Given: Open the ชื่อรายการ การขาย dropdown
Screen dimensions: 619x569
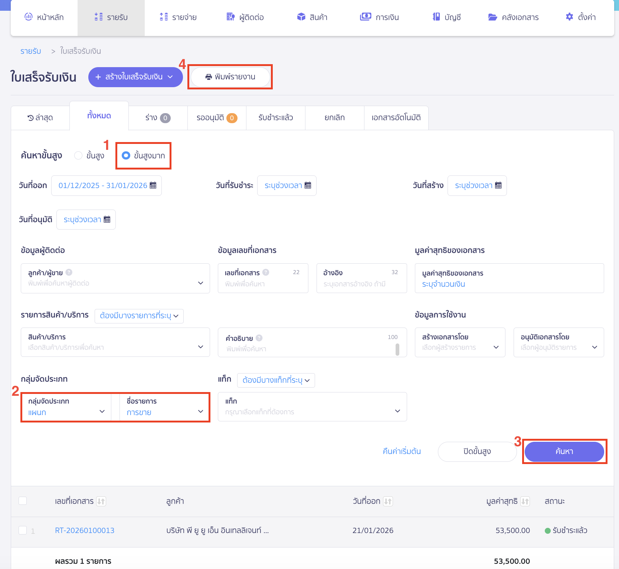Looking at the screenshot, I should (164, 407).
